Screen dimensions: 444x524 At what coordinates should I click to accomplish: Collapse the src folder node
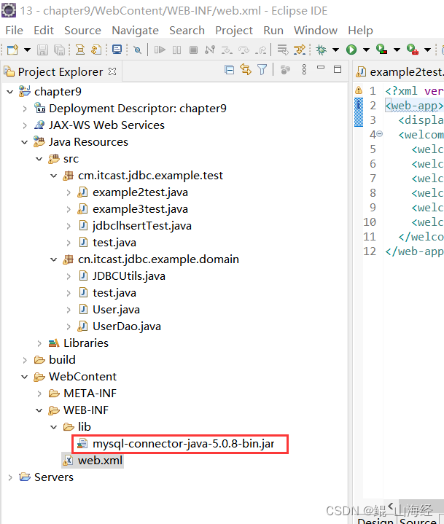(x=39, y=159)
